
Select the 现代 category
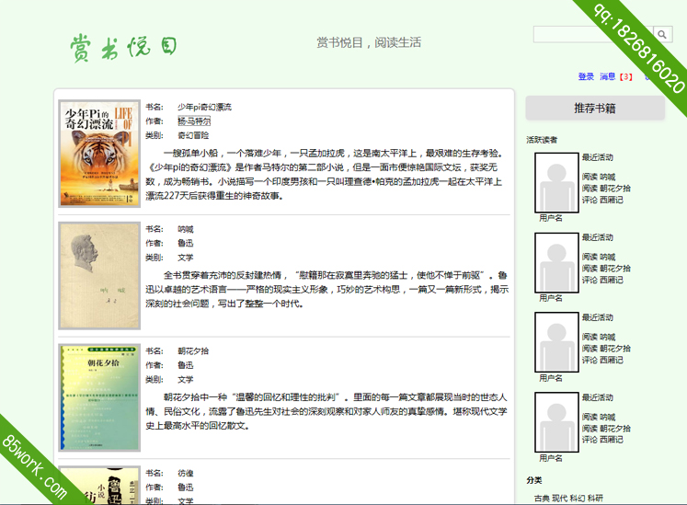pyautogui.click(x=559, y=499)
